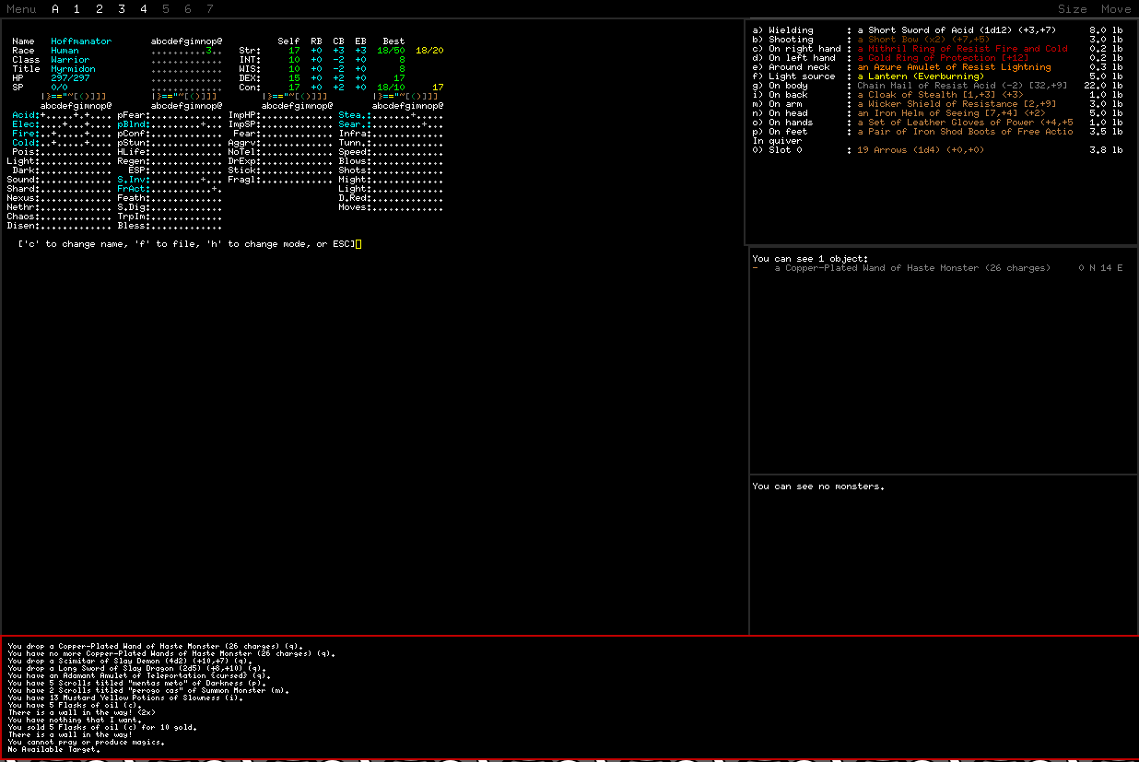1139x762 pixels.
Task: Click the FrAct ability label
Action: pos(134,189)
